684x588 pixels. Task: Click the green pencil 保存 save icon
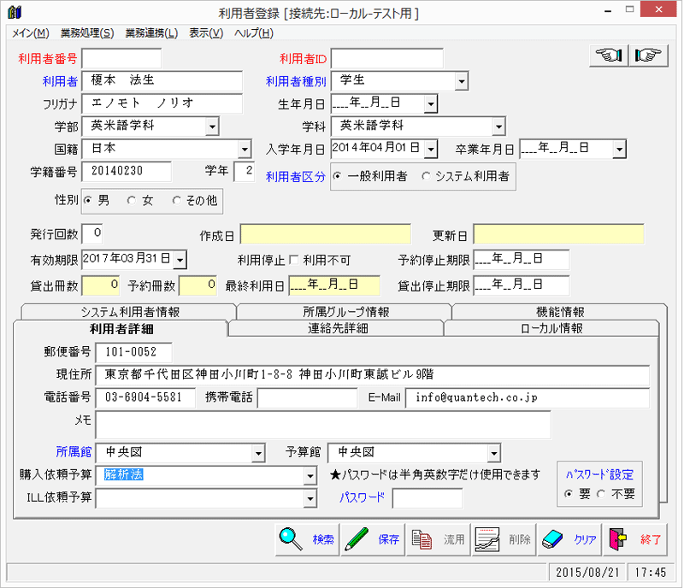click(x=357, y=539)
